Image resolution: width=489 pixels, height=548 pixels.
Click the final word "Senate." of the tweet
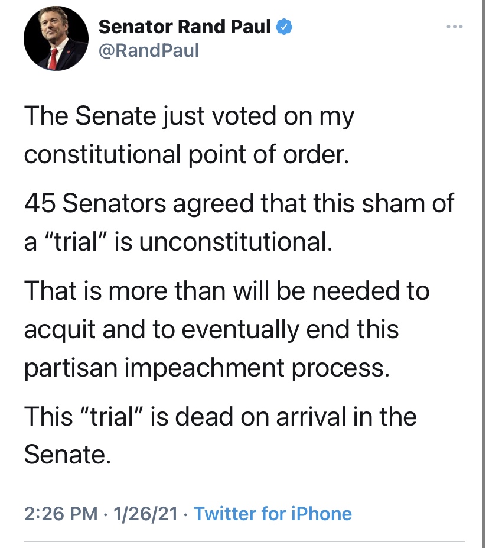(x=67, y=455)
